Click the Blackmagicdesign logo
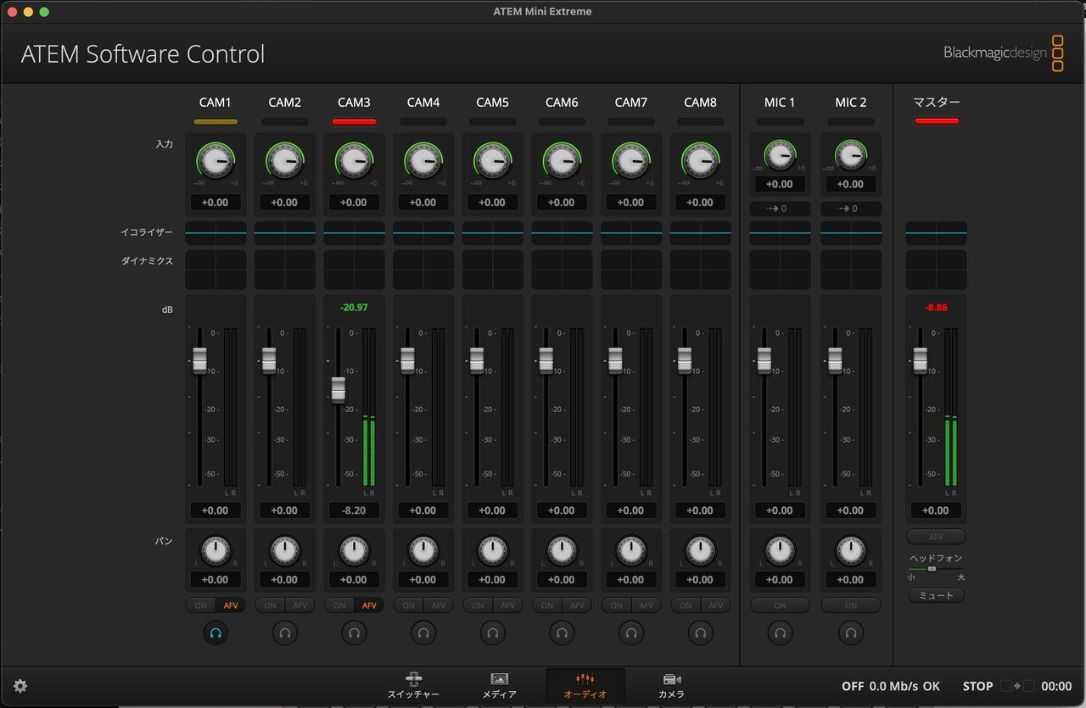The image size is (1086, 708). tap(1003, 53)
